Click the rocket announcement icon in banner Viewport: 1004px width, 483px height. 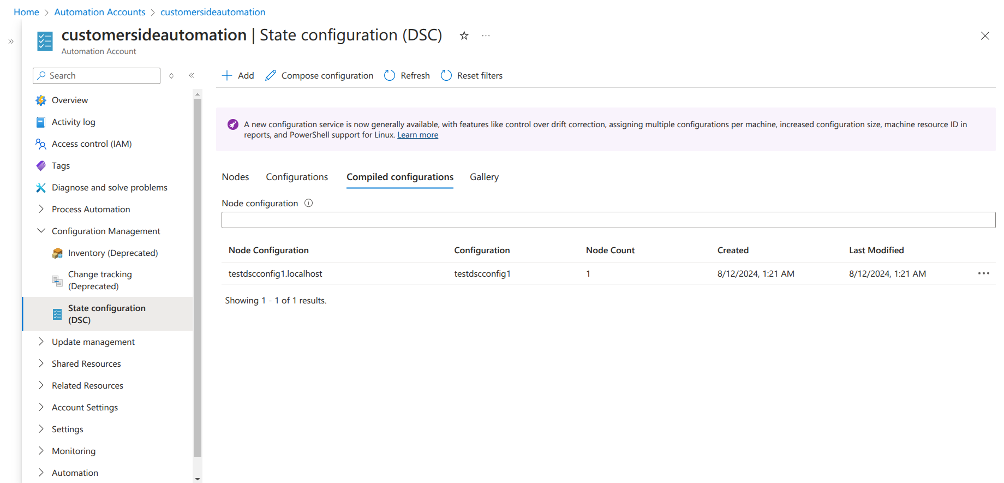point(233,124)
